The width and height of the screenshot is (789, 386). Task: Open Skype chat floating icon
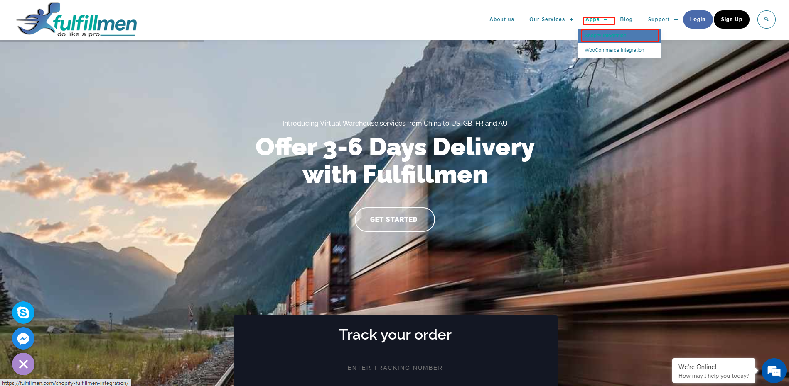[x=23, y=313]
